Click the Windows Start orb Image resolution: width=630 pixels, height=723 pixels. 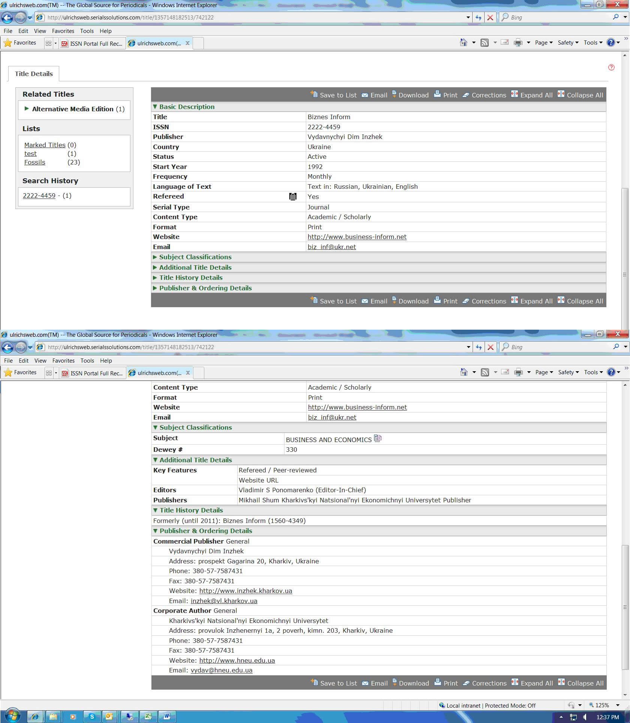point(12,716)
